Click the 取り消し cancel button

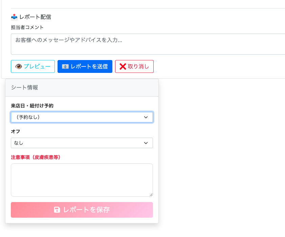pos(134,66)
